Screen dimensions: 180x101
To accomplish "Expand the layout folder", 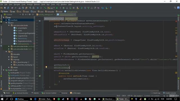I will 9,57.
